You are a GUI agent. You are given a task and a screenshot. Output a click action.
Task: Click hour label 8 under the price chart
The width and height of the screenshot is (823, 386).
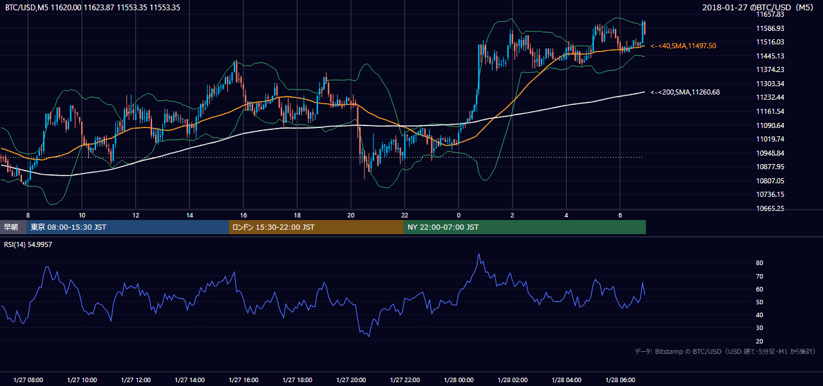coord(28,215)
